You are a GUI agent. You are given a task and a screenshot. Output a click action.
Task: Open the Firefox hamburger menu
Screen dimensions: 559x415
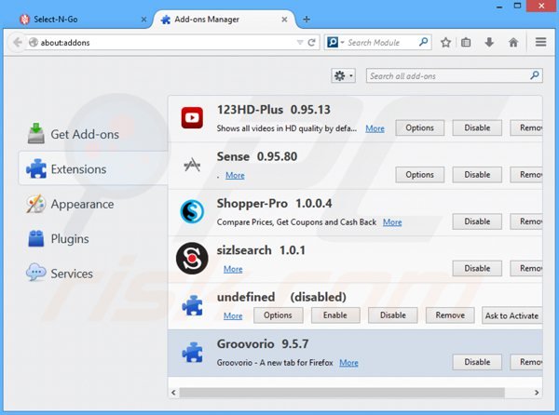coord(540,42)
